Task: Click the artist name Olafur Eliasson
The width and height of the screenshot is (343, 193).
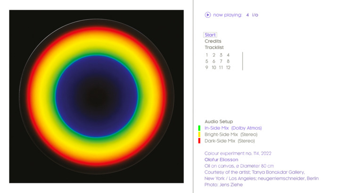Action: 221,160
